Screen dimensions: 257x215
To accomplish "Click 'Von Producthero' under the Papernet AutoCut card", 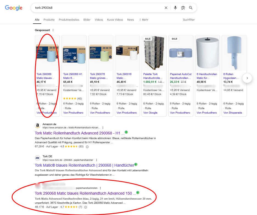I will click(x=180, y=113).
